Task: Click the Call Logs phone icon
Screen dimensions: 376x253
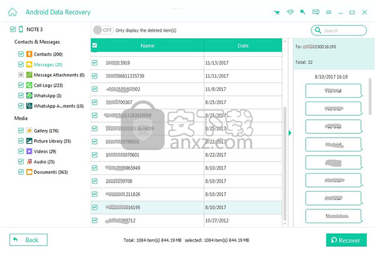Action: click(29, 85)
